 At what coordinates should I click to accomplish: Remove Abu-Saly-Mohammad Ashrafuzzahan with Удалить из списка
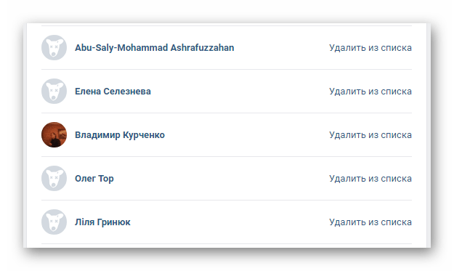pos(370,48)
